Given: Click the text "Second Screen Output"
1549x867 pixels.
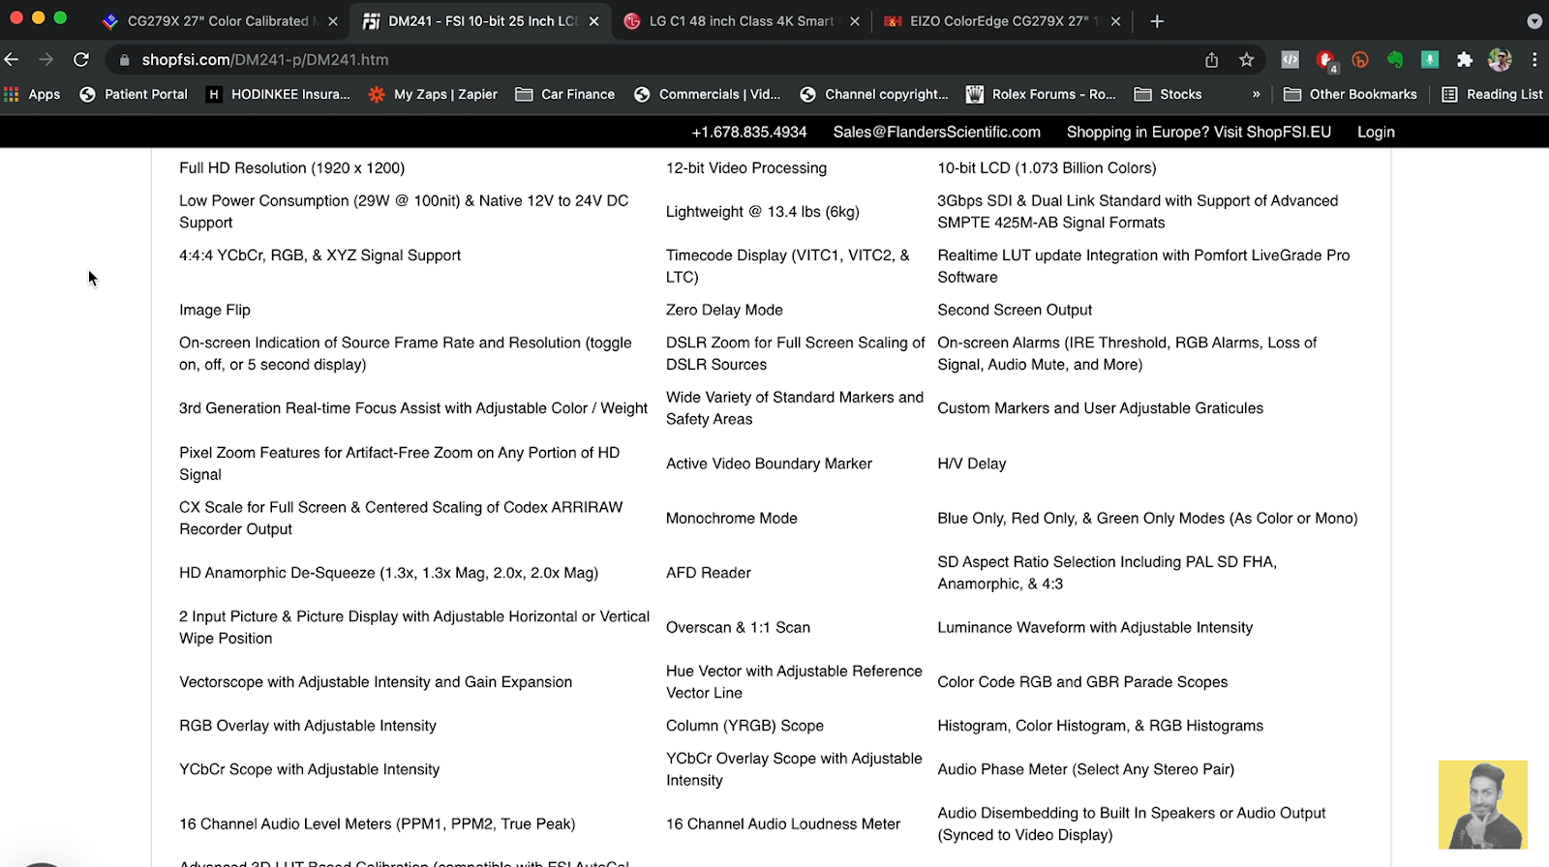Looking at the screenshot, I should tap(1015, 310).
